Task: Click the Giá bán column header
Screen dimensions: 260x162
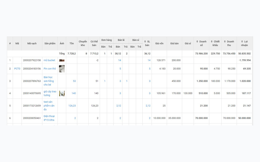Action: (x=174, y=43)
